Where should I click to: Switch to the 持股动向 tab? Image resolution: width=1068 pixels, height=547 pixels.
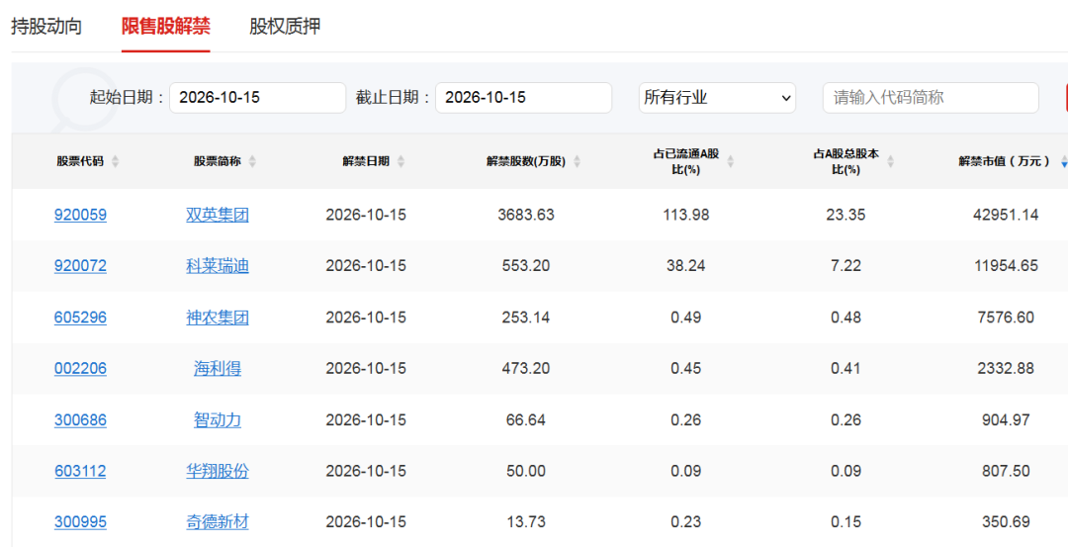coord(46,27)
